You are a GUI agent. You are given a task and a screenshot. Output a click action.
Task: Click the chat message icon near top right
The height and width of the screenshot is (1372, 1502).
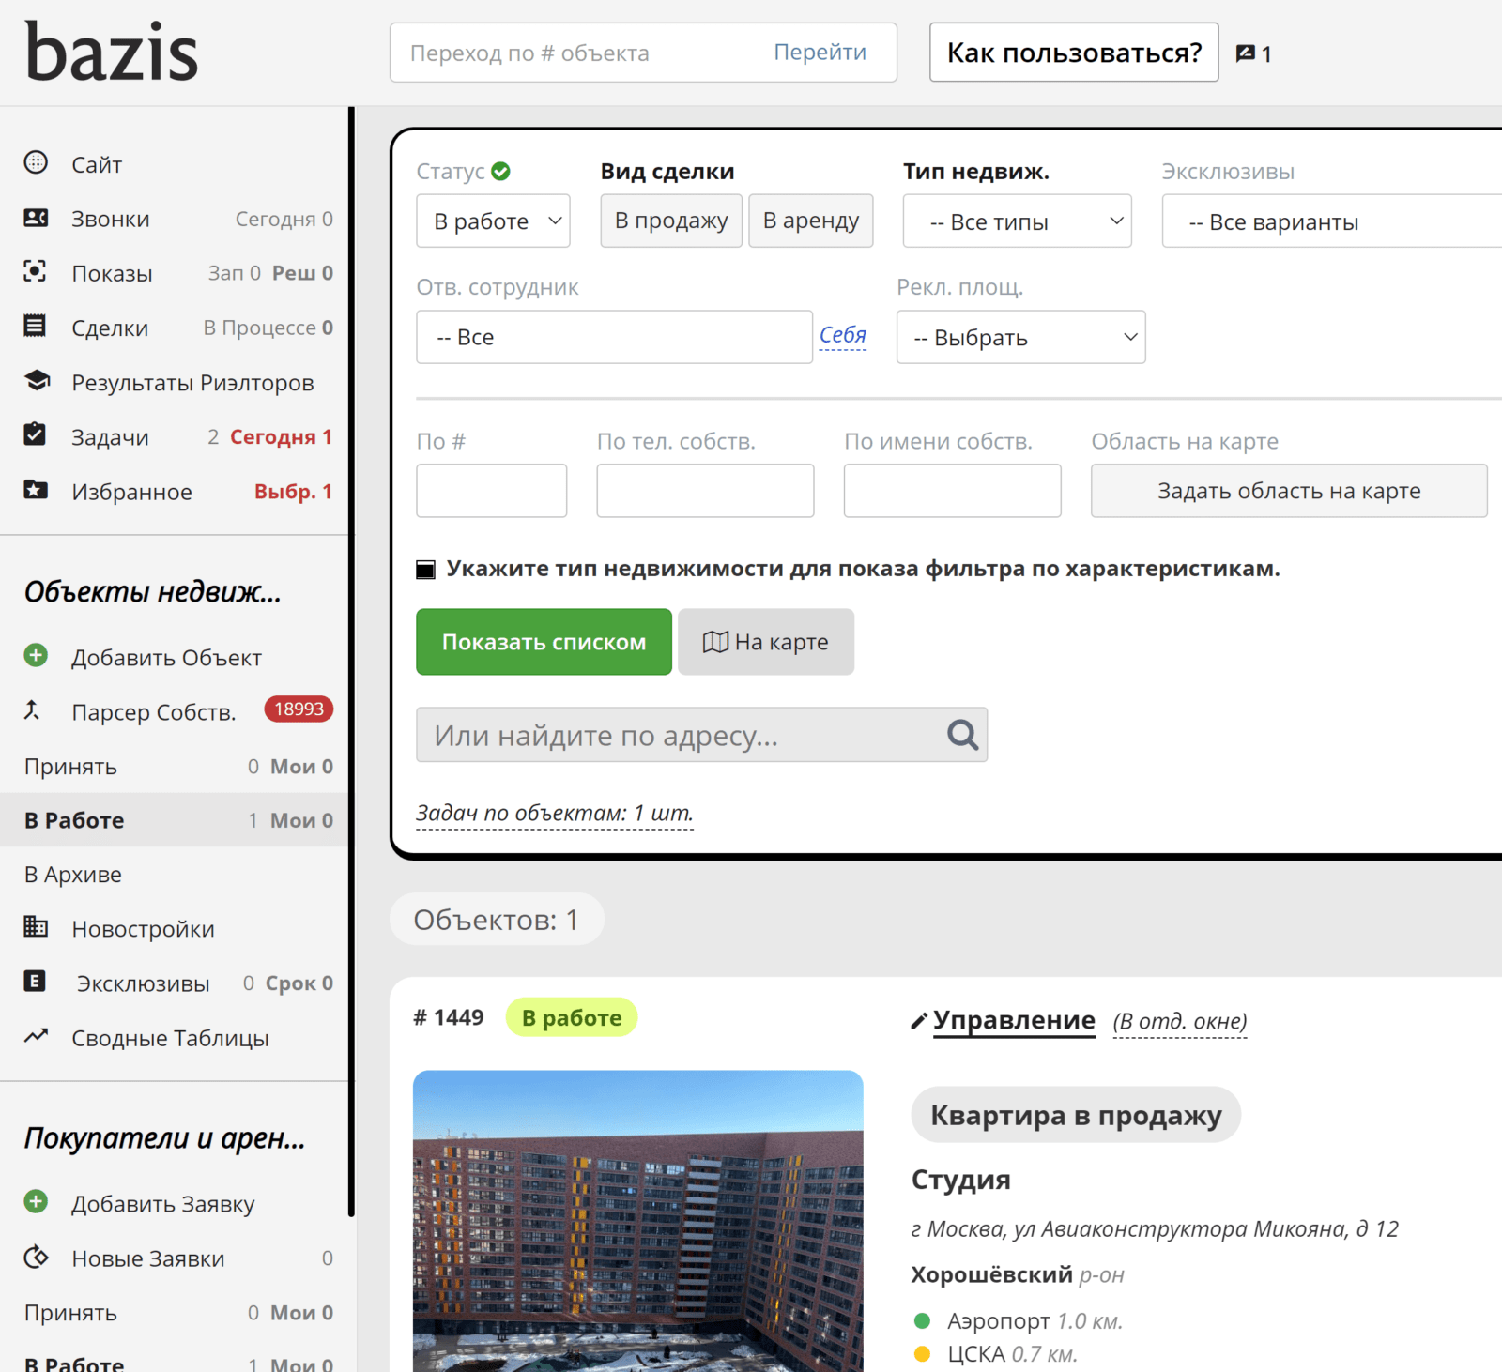click(1244, 53)
